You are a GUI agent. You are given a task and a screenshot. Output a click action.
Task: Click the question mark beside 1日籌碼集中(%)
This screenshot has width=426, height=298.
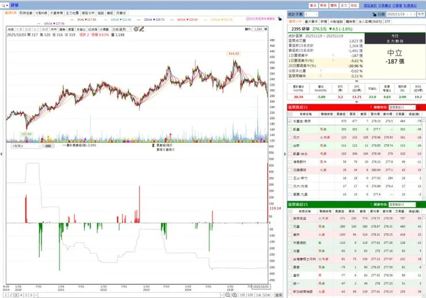(333, 60)
